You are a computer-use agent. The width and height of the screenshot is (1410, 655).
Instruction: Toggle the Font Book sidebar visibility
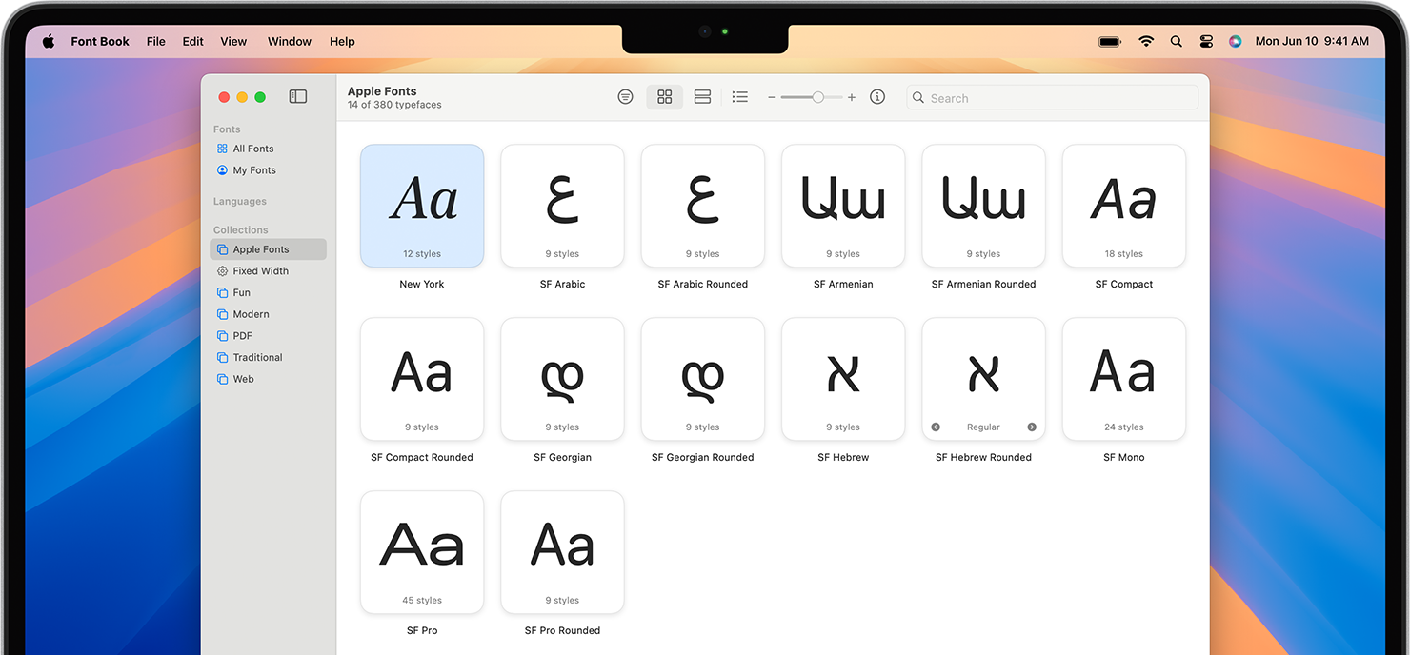(x=298, y=96)
